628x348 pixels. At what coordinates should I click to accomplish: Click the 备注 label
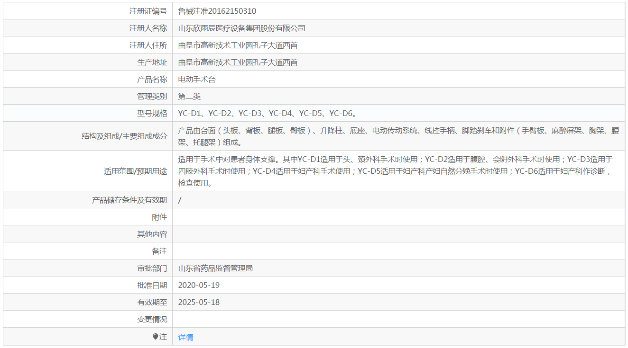click(159, 251)
